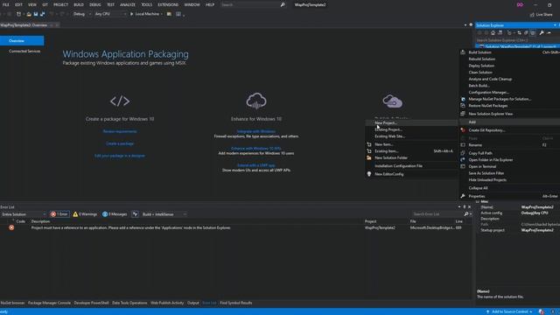Viewport: 560px width, 315px height.
Task: Click New EditorConfig lightbulb icon
Action: click(369, 174)
